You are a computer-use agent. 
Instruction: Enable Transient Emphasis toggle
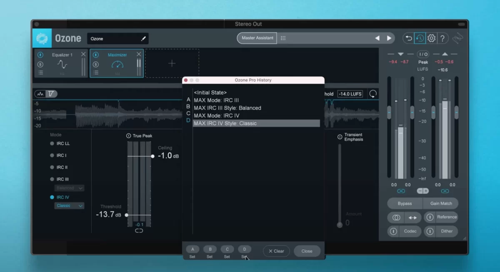(x=340, y=136)
